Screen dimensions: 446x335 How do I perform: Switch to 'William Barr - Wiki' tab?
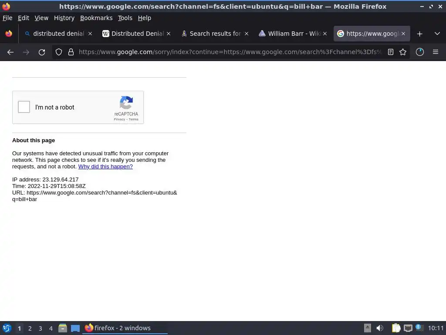pyautogui.click(x=293, y=34)
